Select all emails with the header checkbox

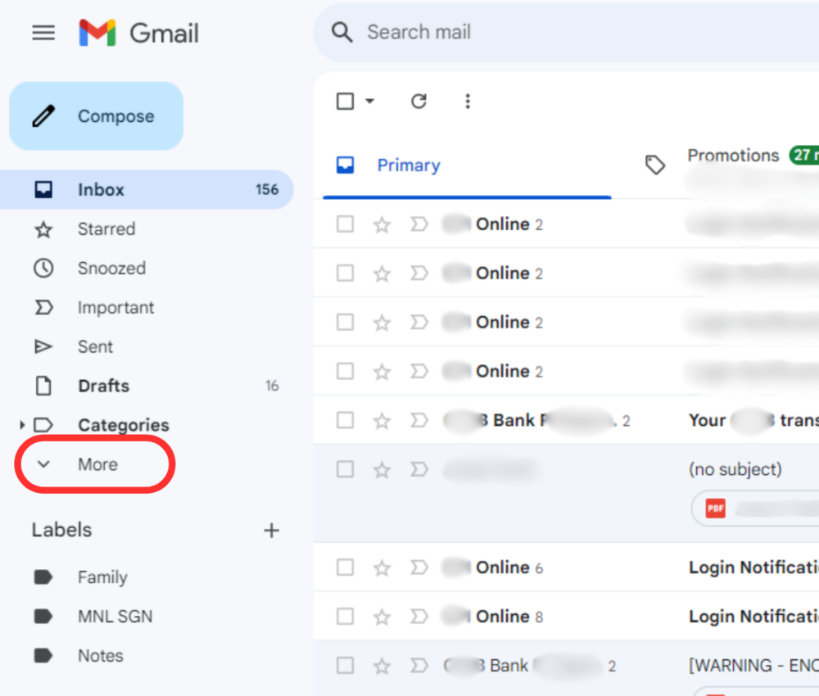(x=345, y=101)
